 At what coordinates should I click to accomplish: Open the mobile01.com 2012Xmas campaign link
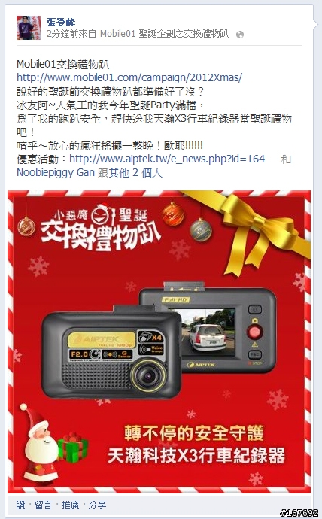click(129, 77)
